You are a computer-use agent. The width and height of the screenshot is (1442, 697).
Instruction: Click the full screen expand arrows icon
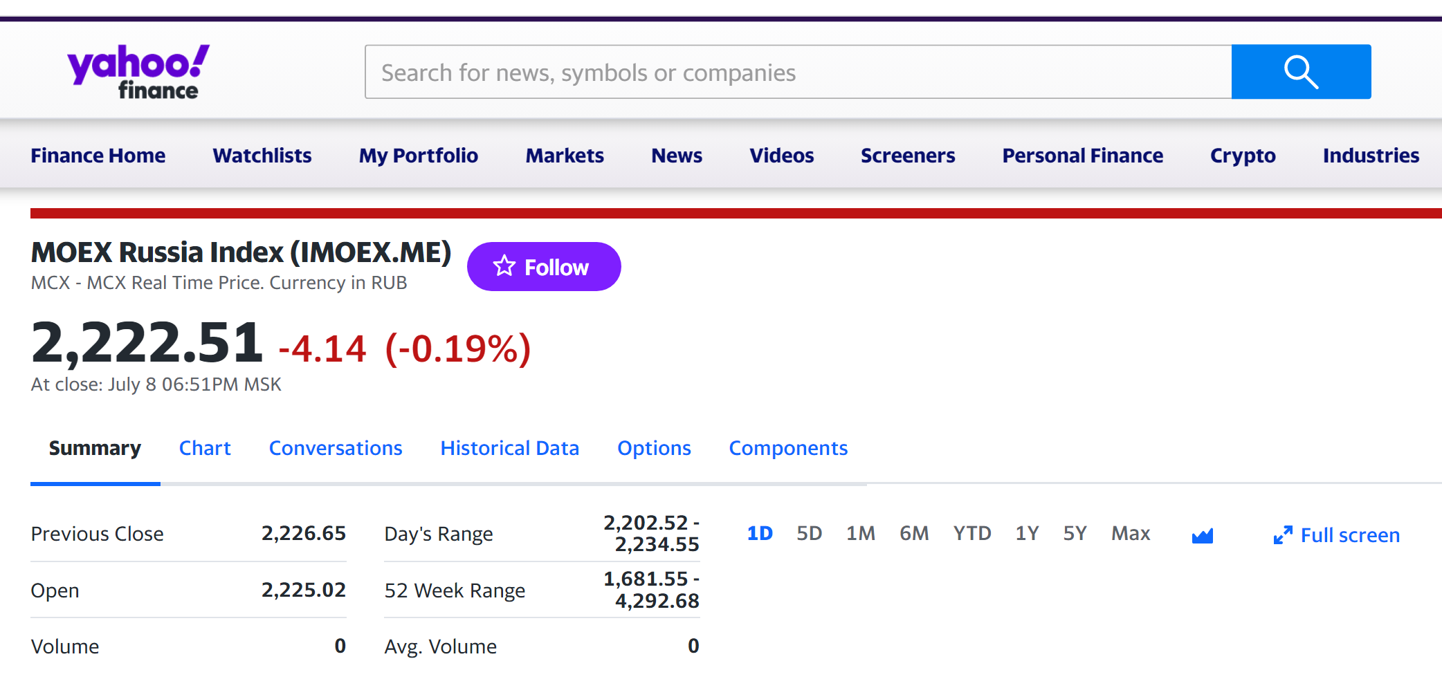(x=1283, y=535)
